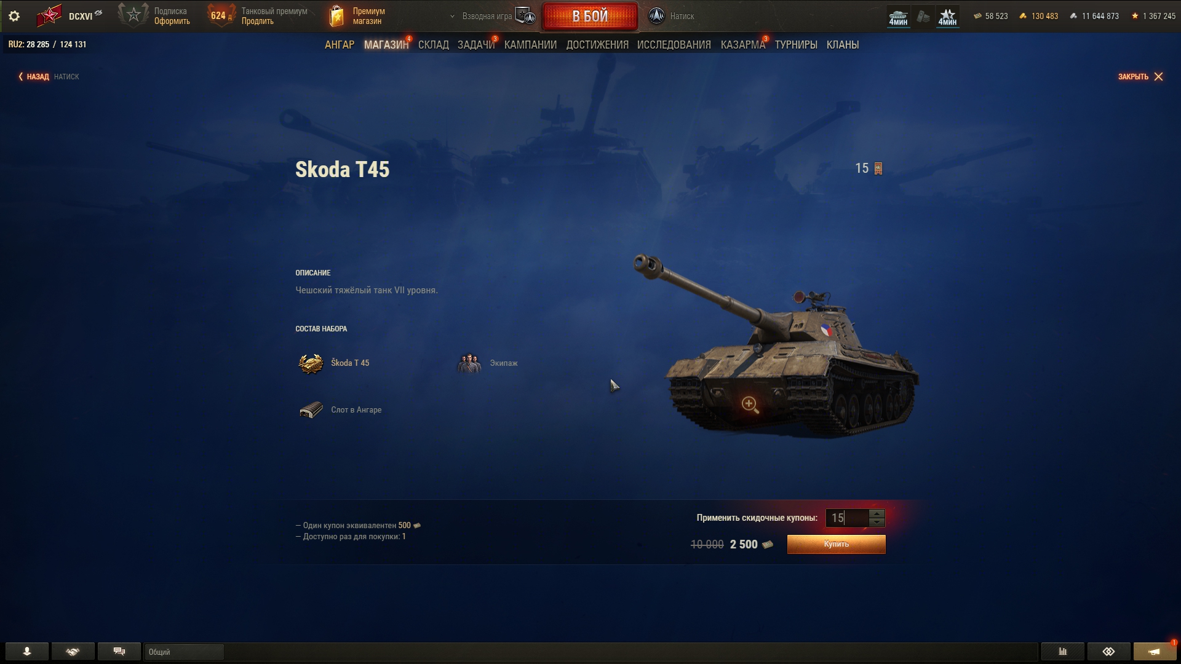
Task: Open the notifications megaphone icon
Action: point(1155,651)
